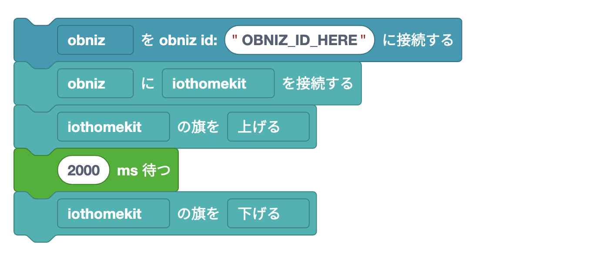Image resolution: width=616 pixels, height=257 pixels.
Task: Click the に接続する label on the first block
Action: (x=418, y=40)
